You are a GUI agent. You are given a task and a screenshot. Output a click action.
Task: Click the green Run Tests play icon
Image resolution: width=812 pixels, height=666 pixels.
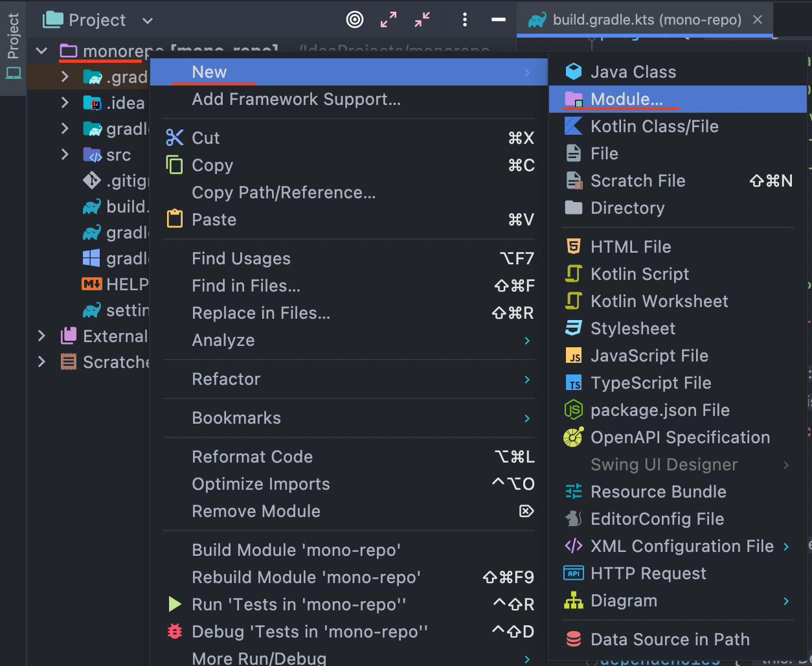pos(175,604)
